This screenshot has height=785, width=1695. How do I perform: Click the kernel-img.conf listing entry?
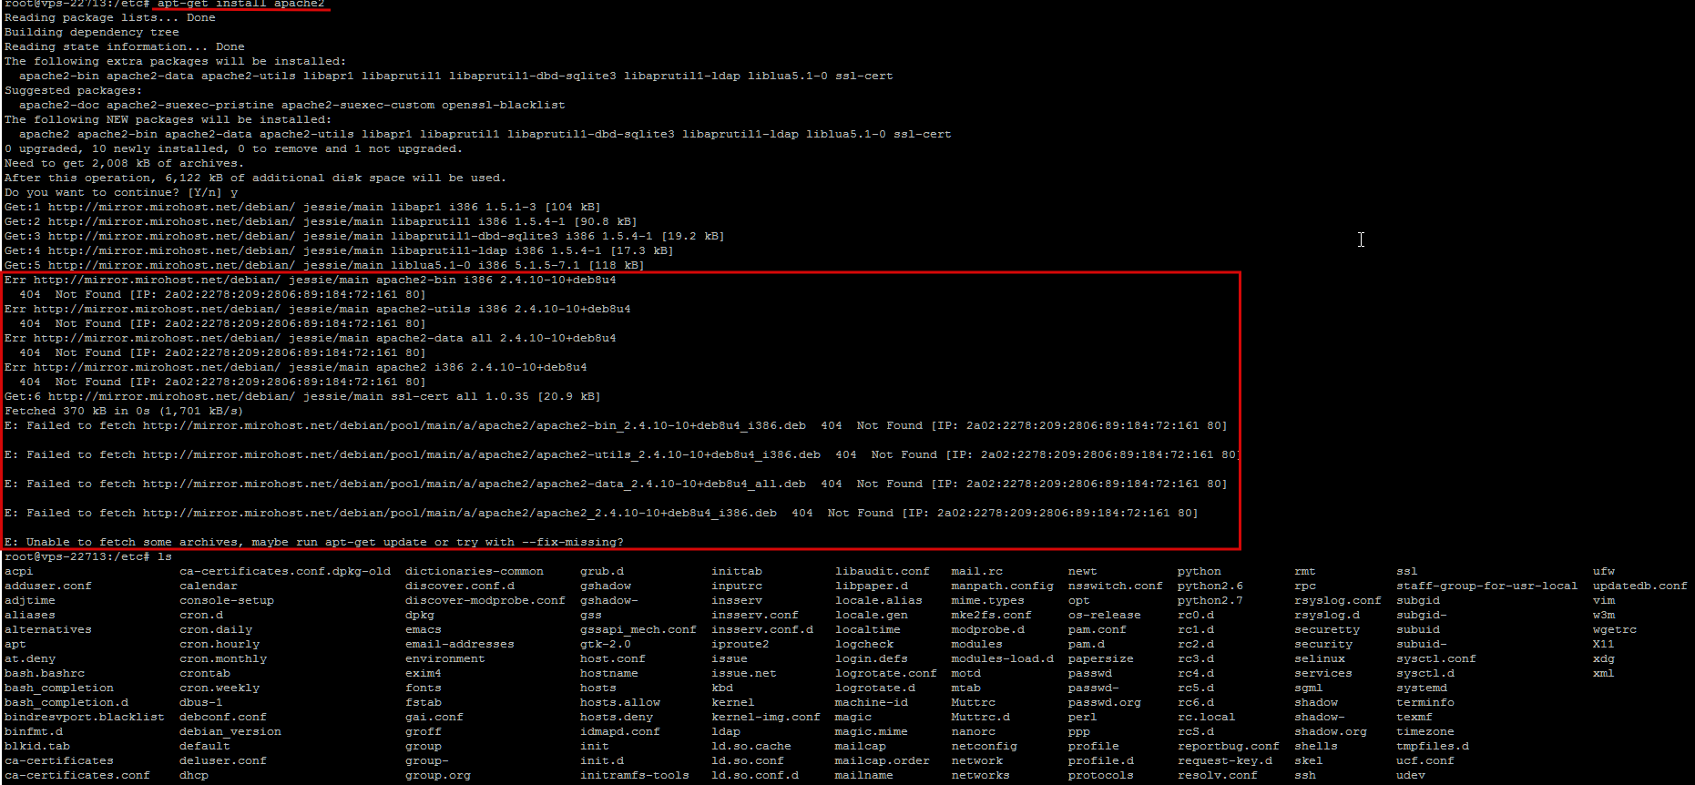[766, 717]
